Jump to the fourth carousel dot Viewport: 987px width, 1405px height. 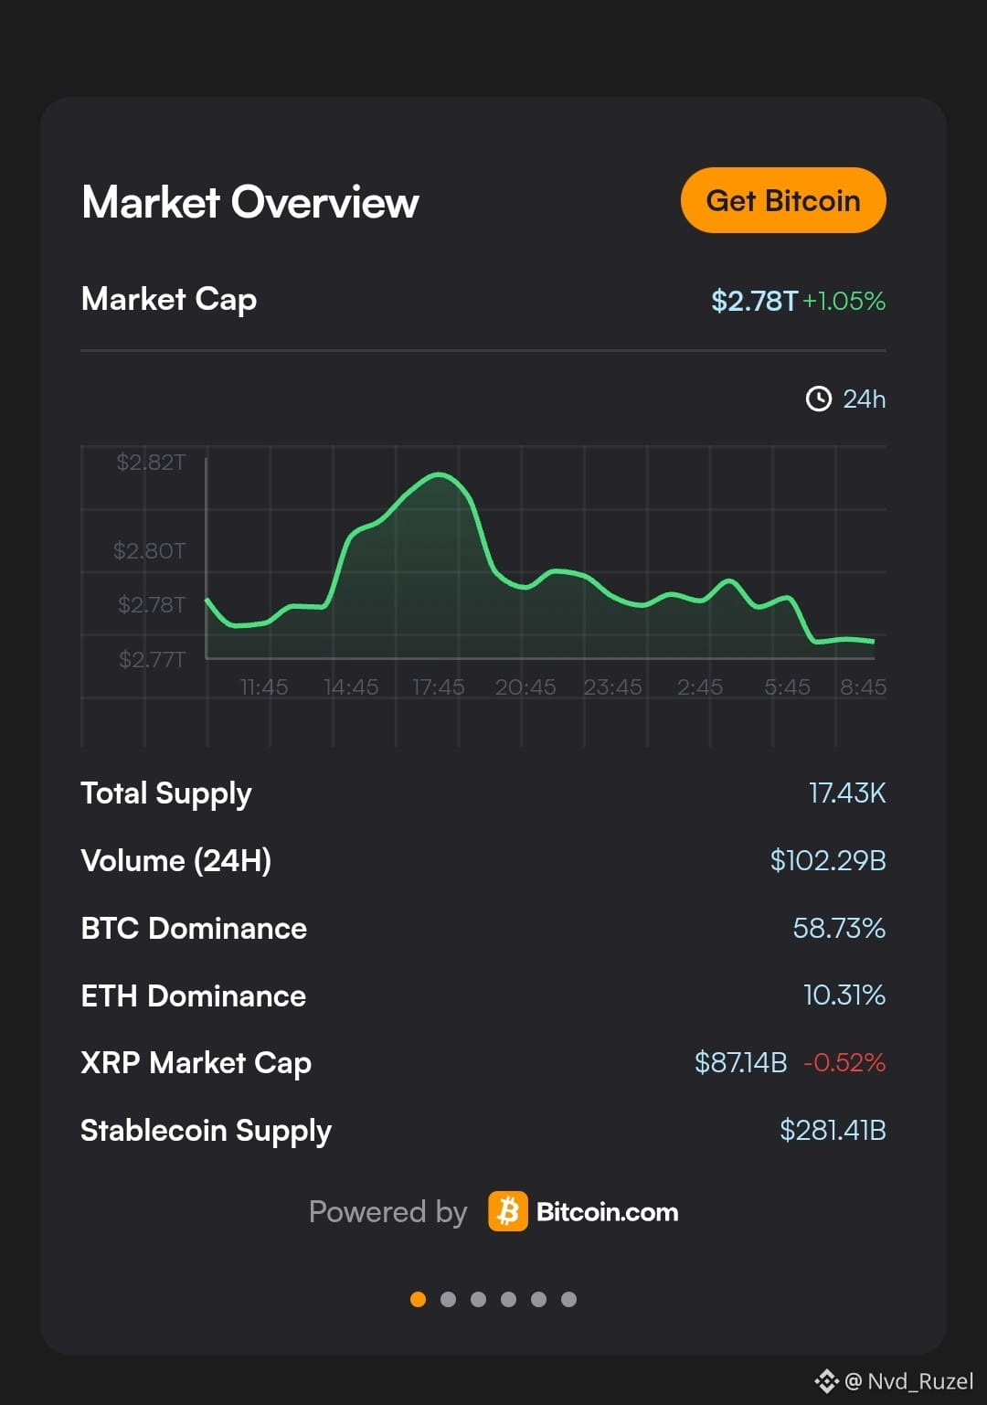(x=508, y=1299)
